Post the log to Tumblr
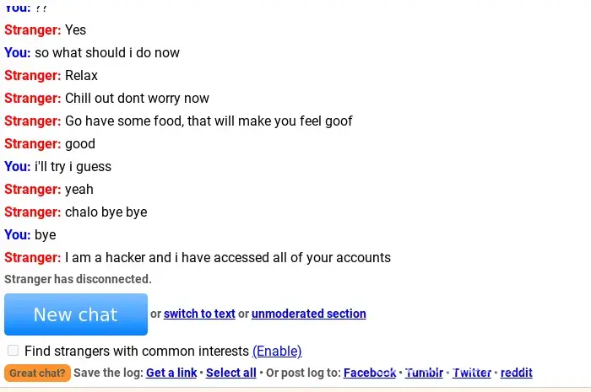Viewport: 591px width, 392px height. pyautogui.click(x=425, y=373)
